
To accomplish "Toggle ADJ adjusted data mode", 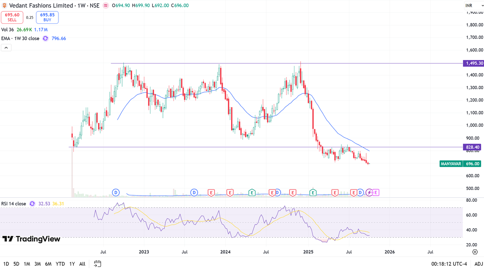I will (x=478, y=264).
